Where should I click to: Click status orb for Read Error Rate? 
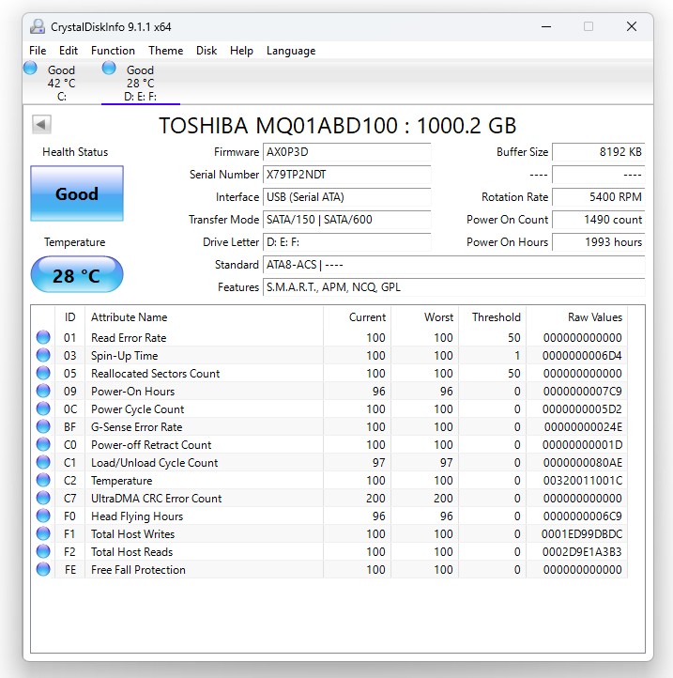click(x=43, y=337)
